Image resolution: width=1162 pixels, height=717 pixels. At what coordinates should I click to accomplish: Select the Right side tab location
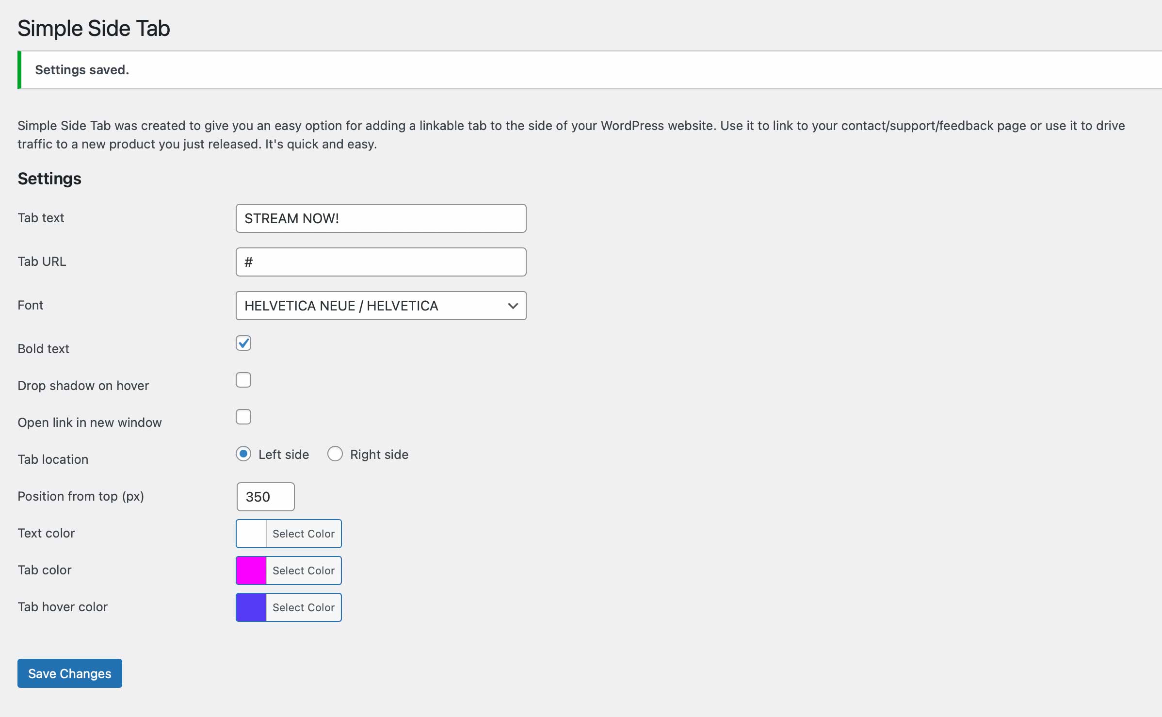[335, 454]
